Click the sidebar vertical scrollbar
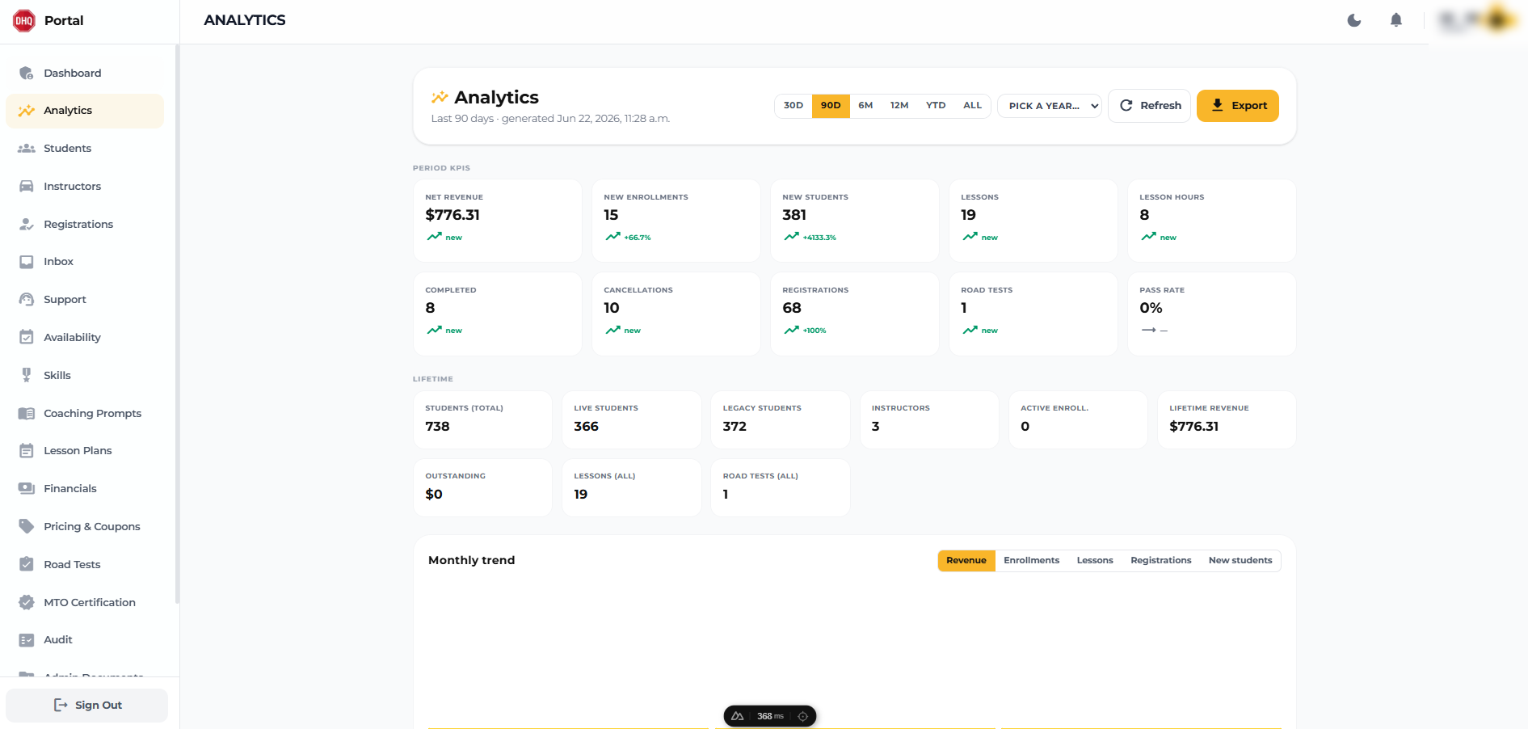 click(x=177, y=323)
